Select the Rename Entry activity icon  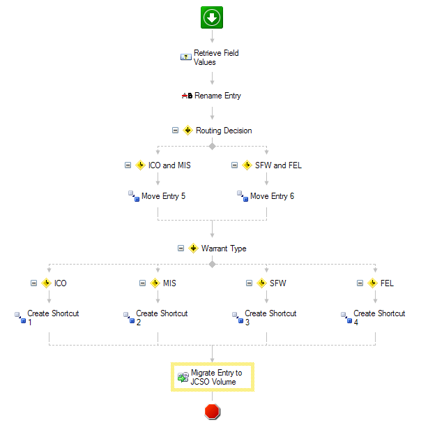187,96
